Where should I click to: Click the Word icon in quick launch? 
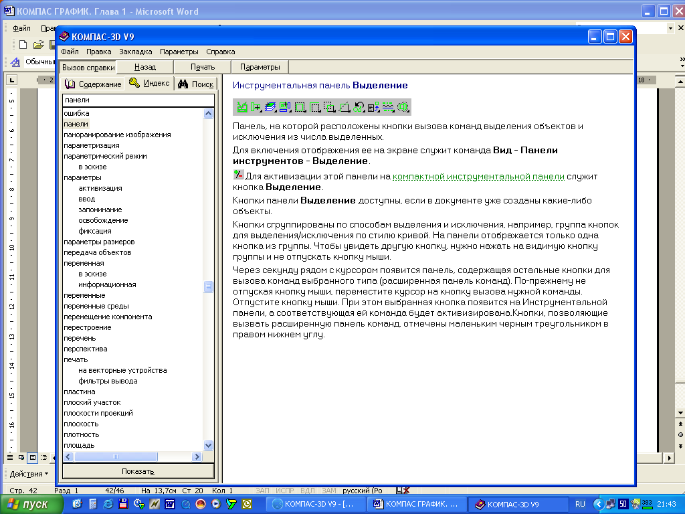pyautogui.click(x=169, y=504)
